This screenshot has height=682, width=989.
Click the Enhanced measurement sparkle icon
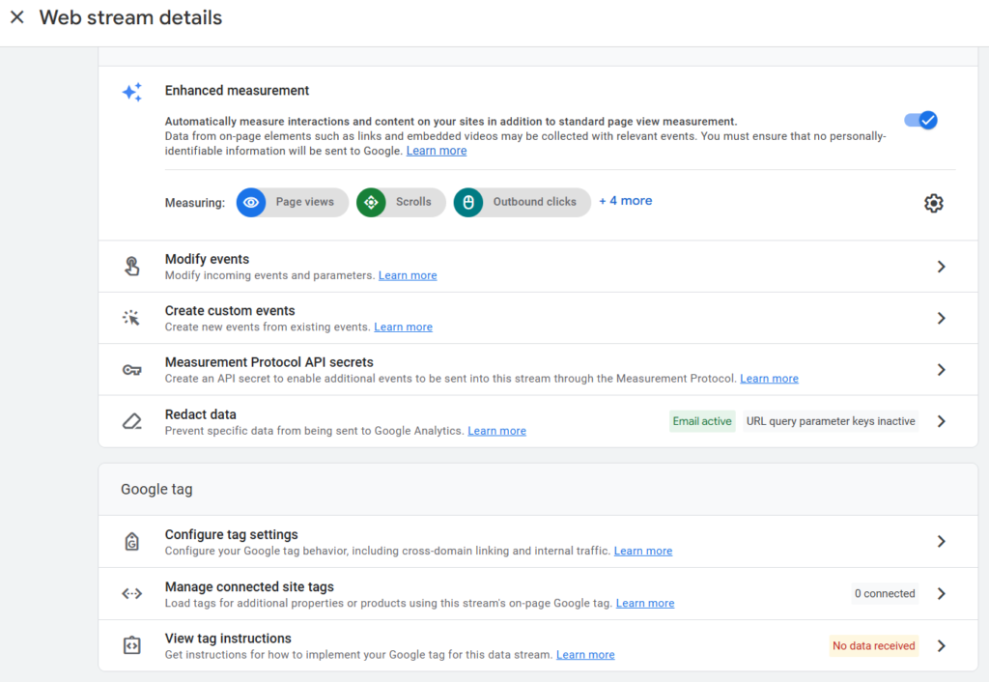(131, 92)
